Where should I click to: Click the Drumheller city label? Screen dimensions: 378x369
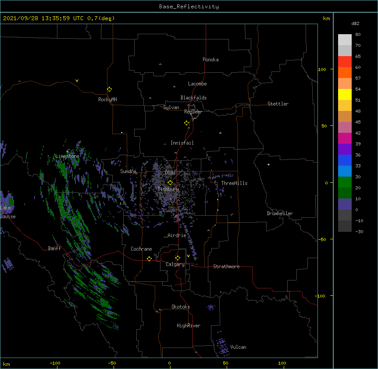coord(280,213)
